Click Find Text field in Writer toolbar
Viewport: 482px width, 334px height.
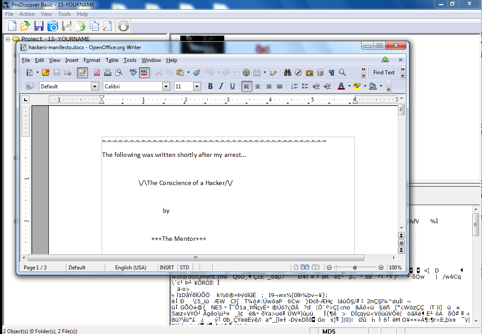384,73
